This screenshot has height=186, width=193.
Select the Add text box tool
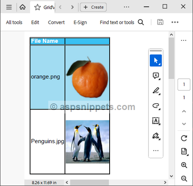point(156,121)
